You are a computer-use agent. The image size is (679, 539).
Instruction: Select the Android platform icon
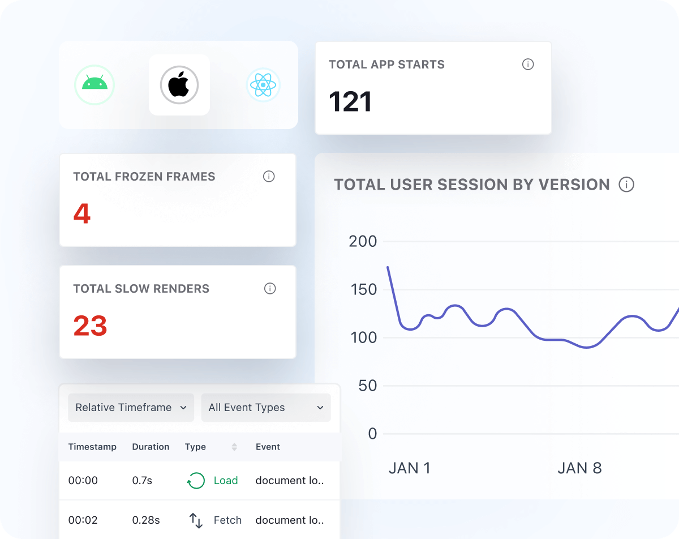[94, 85]
